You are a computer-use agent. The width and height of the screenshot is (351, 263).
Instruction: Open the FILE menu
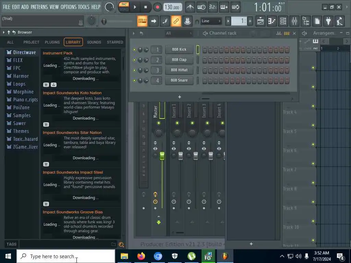point(7,7)
